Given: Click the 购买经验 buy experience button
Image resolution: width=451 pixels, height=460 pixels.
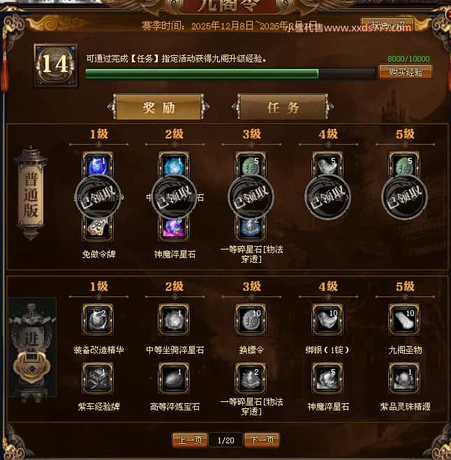Looking at the screenshot, I should click(x=406, y=72).
